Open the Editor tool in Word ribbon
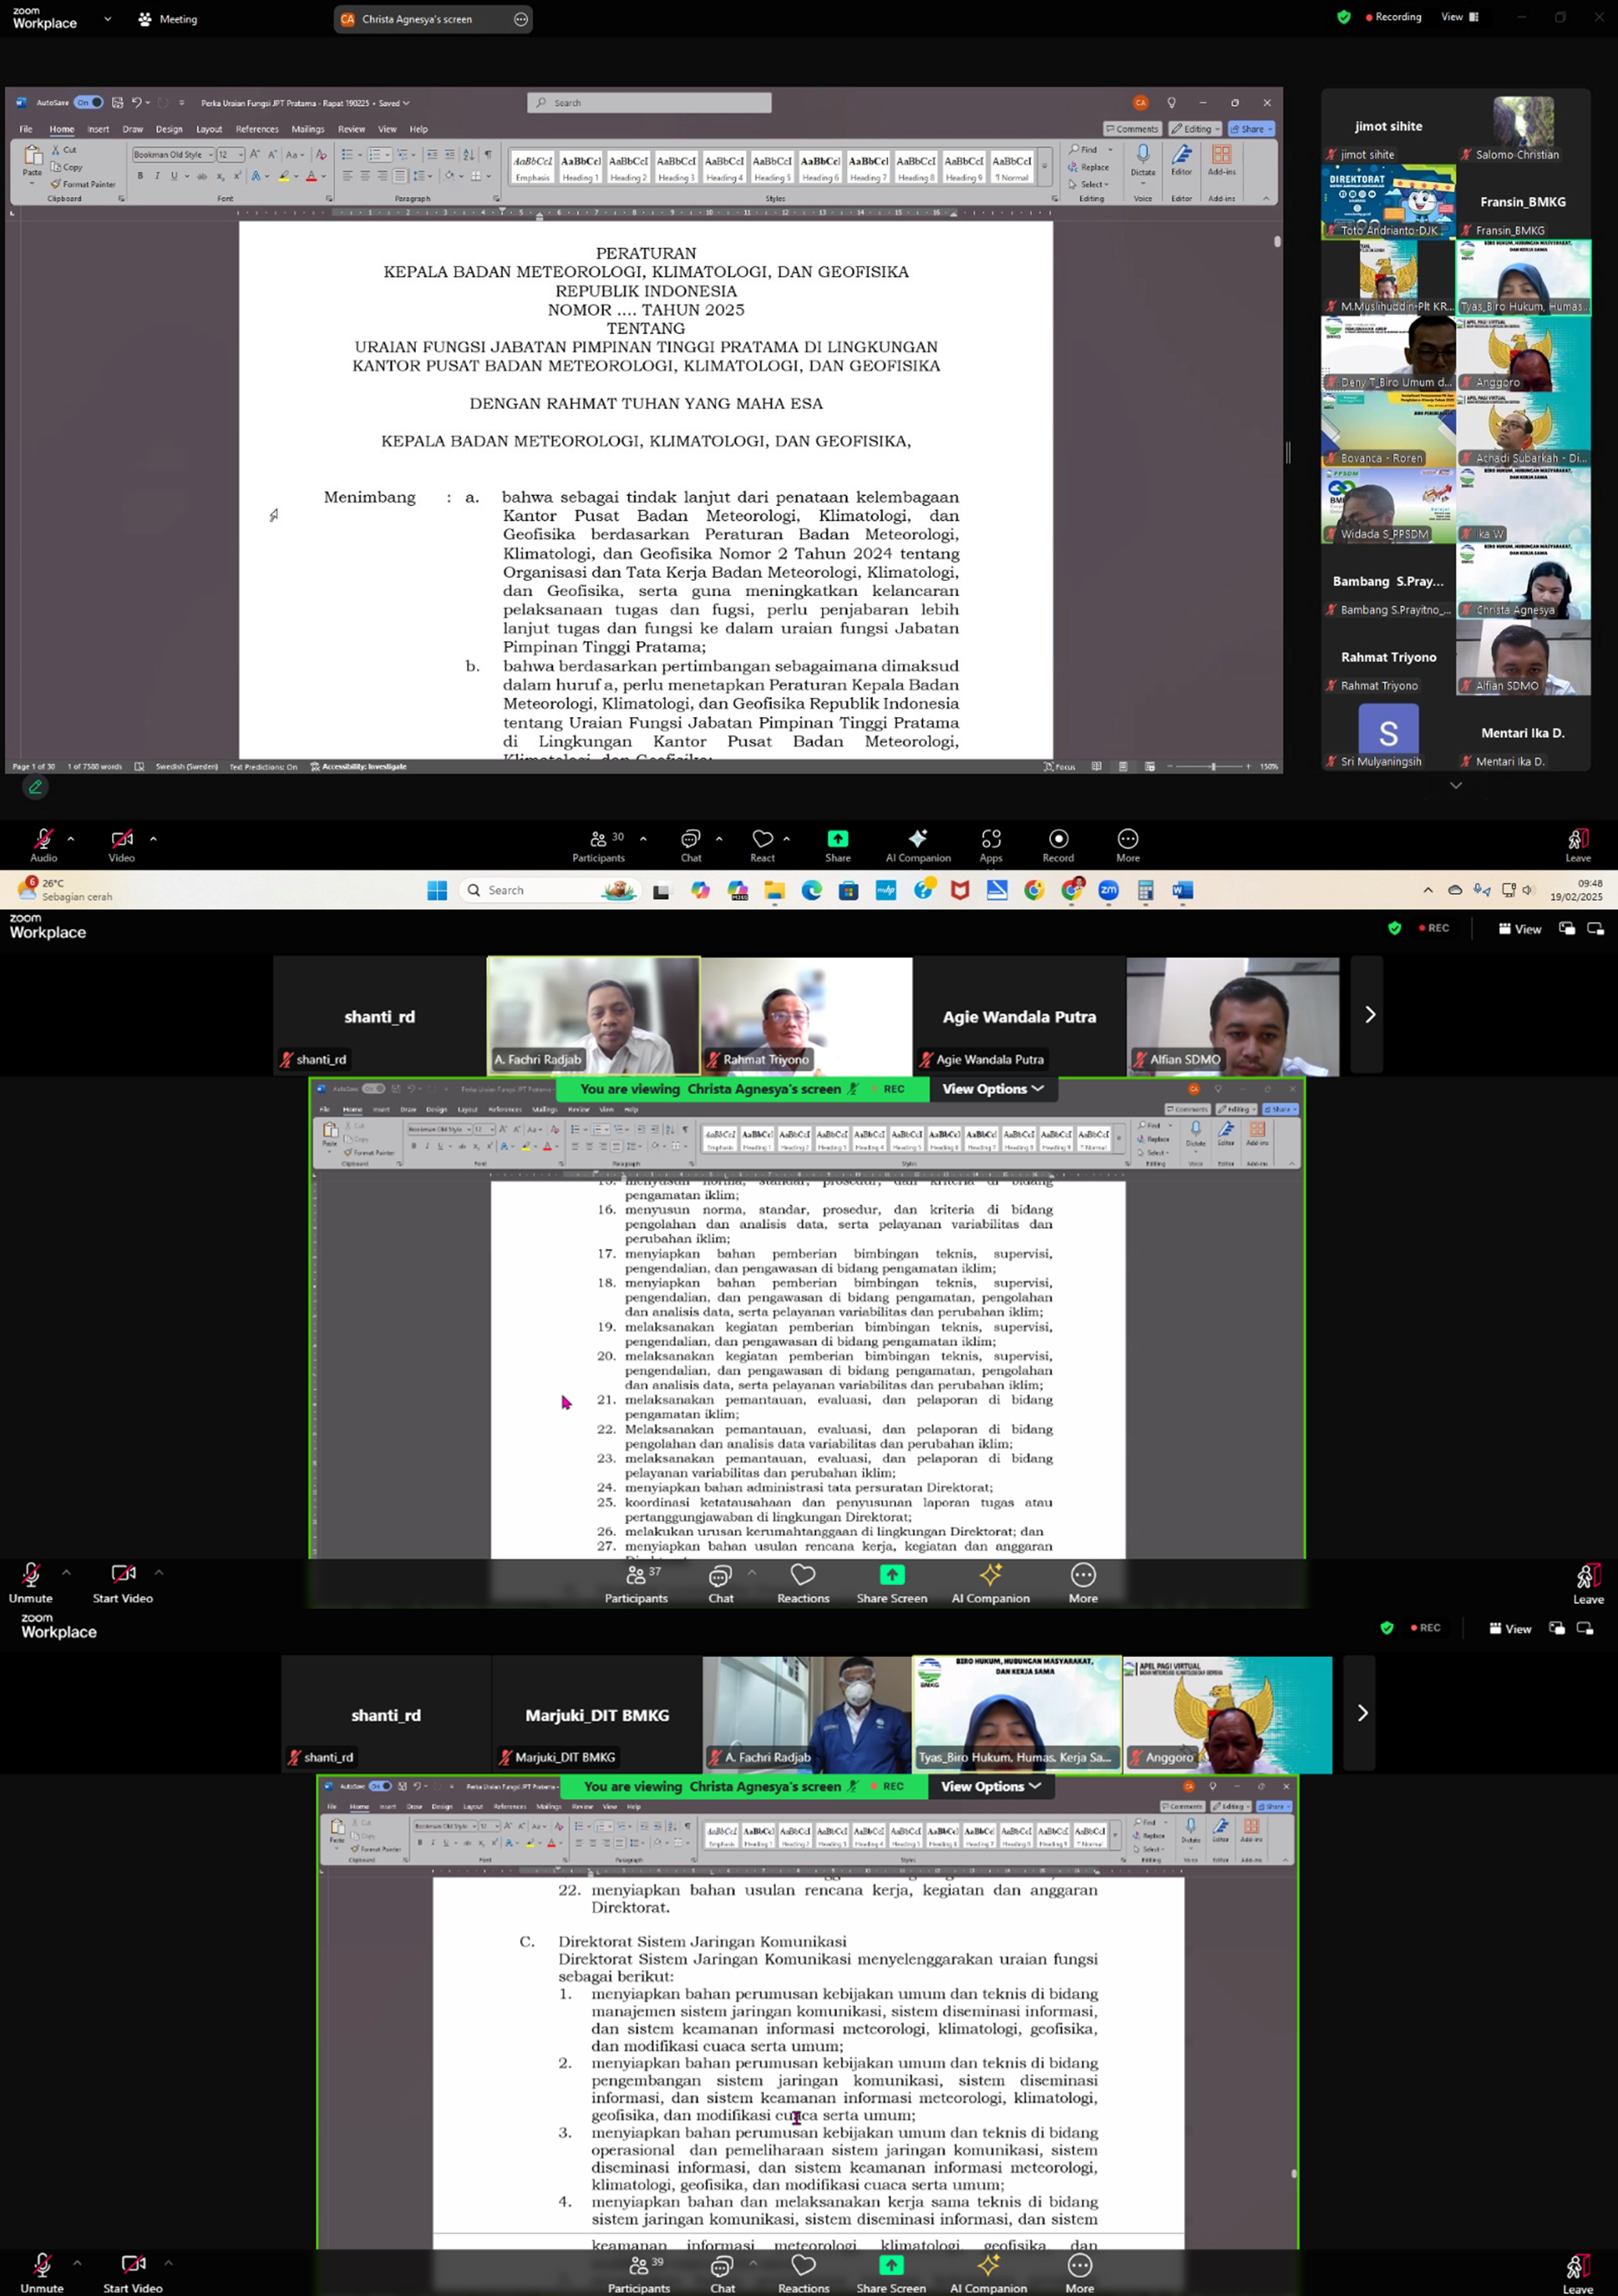The width and height of the screenshot is (1618, 2296). click(1182, 158)
